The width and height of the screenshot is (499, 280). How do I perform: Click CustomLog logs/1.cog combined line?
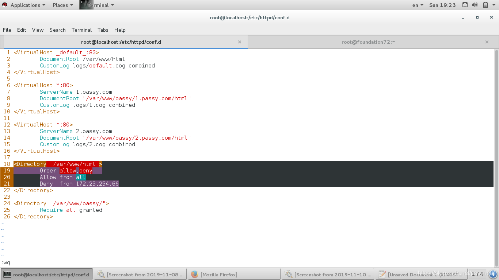[87, 105]
